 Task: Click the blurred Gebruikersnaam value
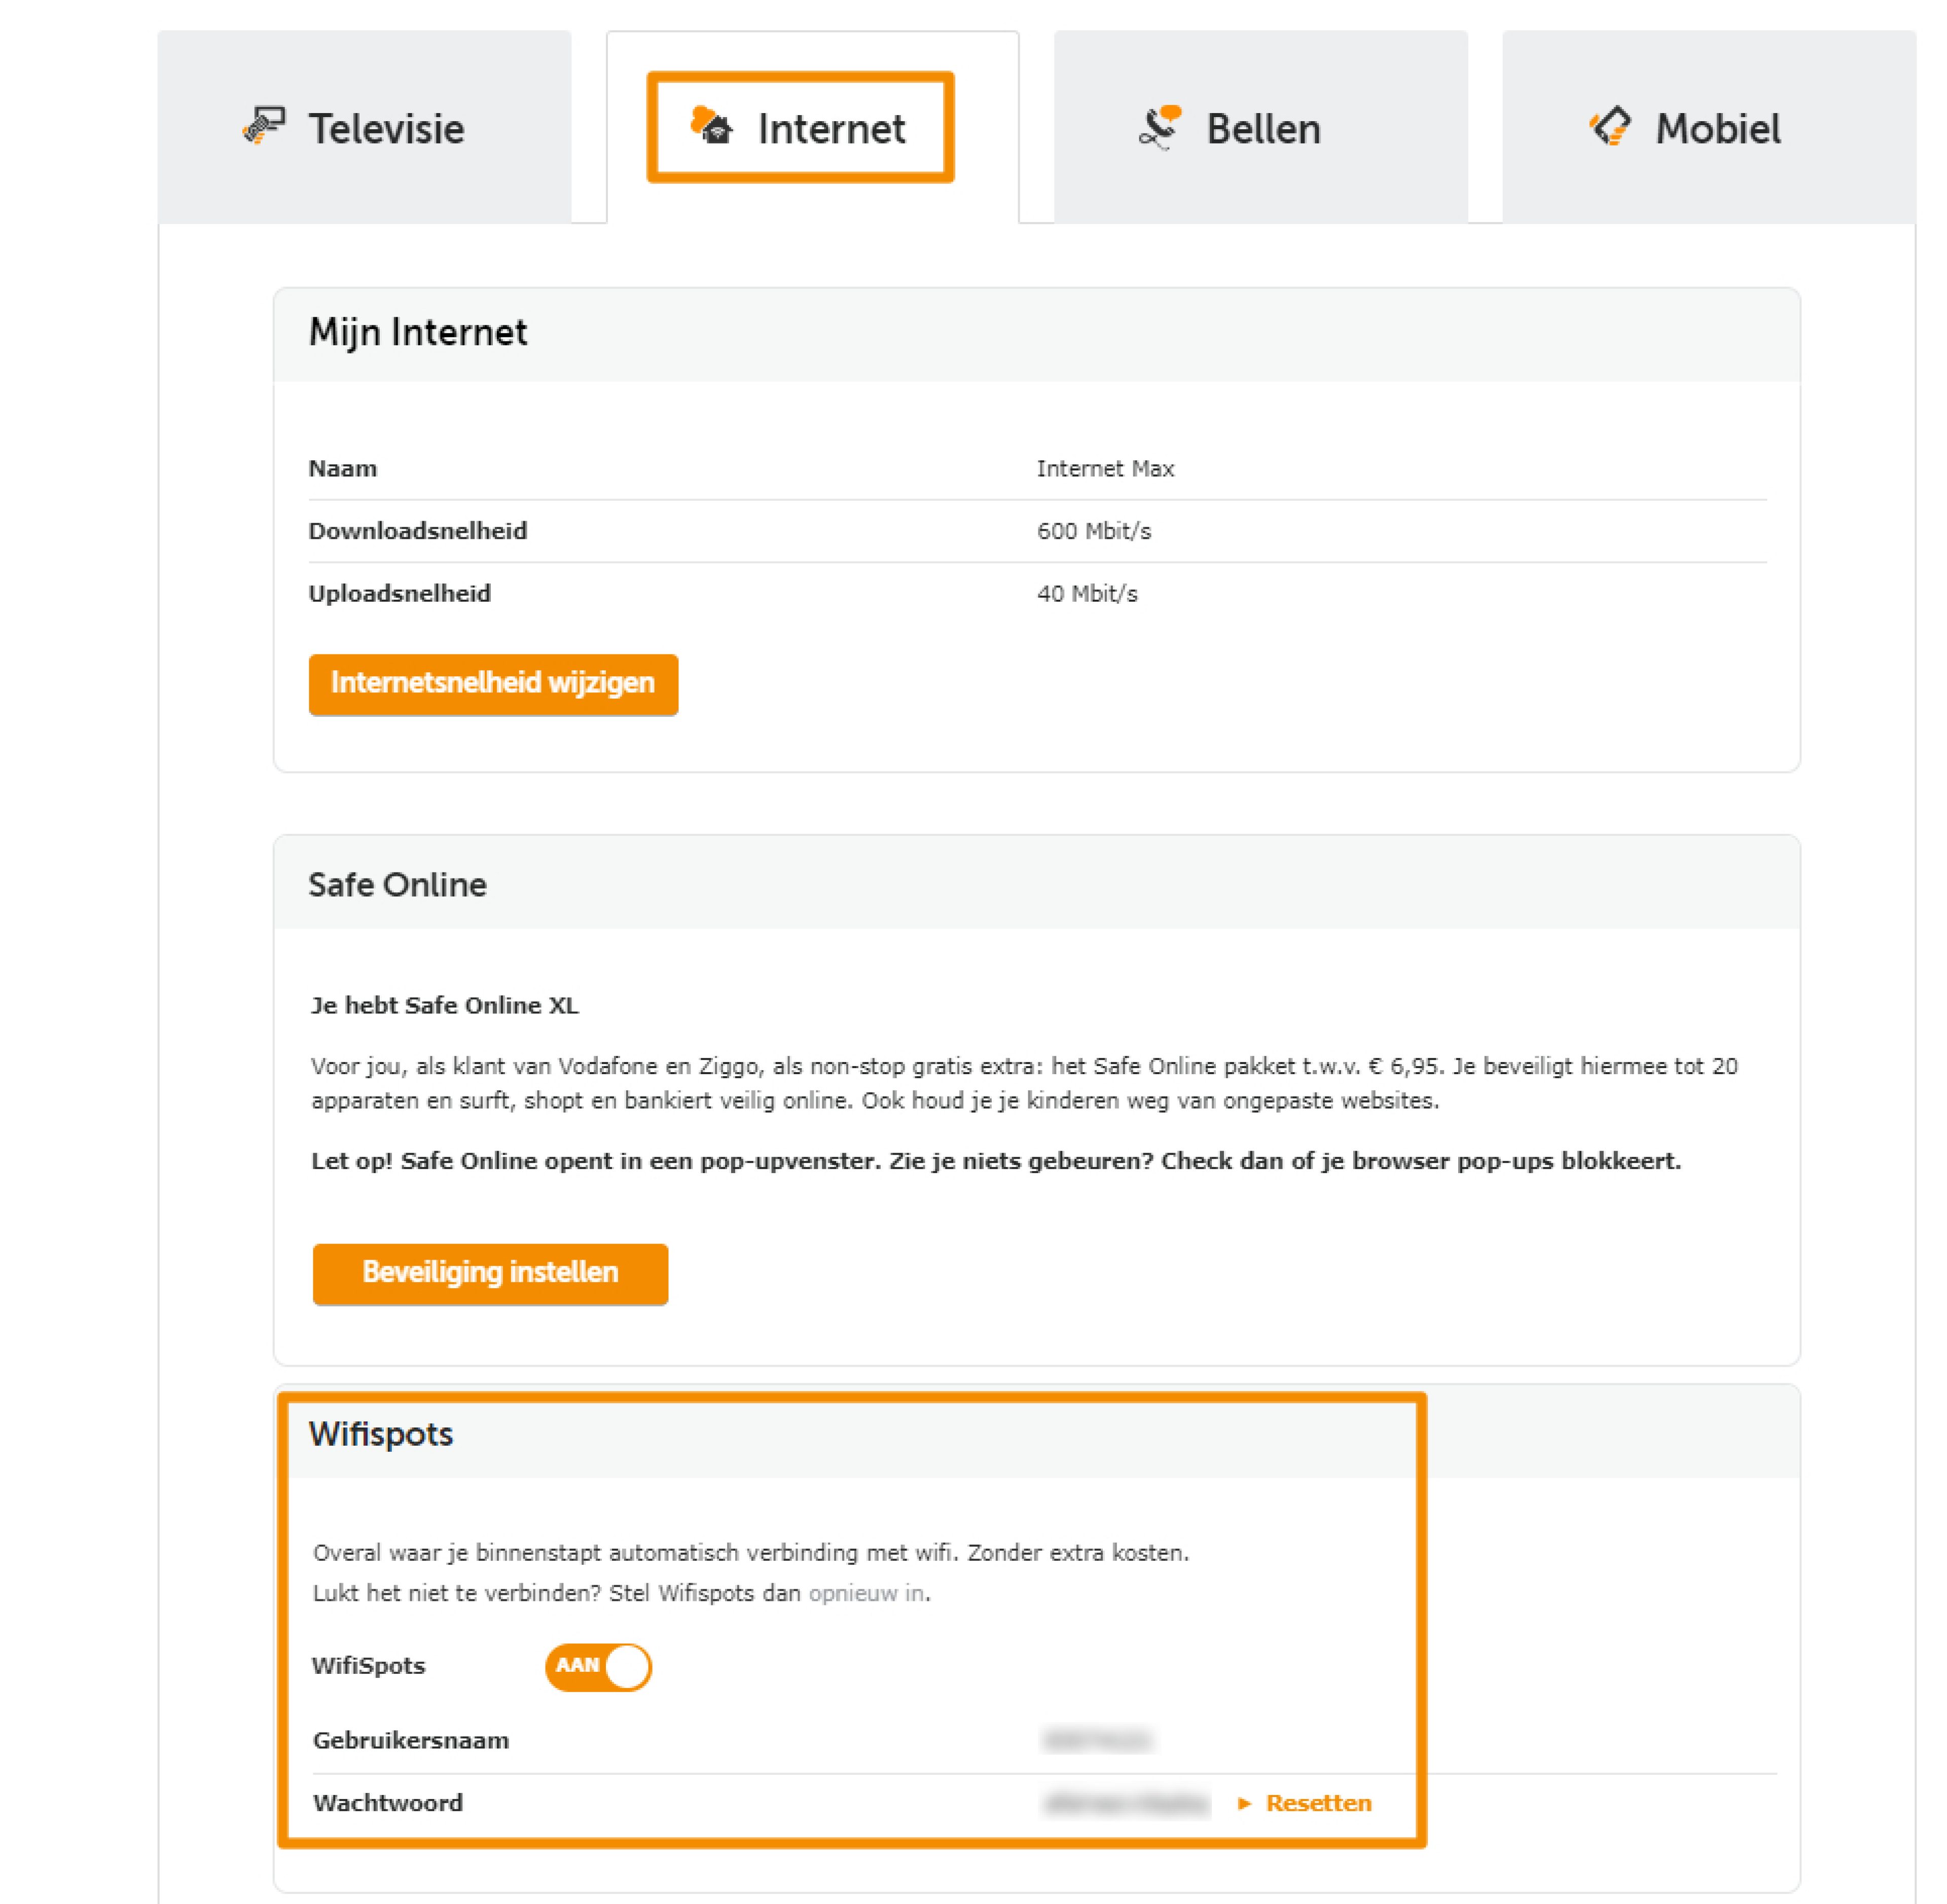point(1097,1741)
